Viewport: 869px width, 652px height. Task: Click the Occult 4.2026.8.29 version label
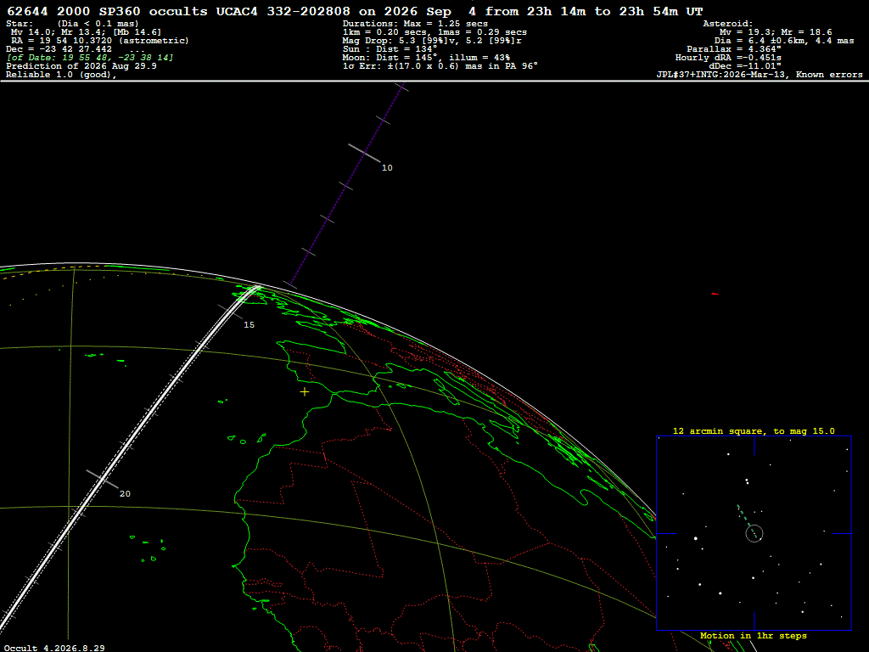point(54,648)
